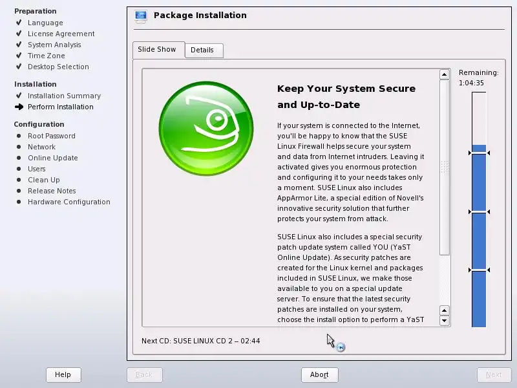517x388 pixels.
Task: Click the Users step bullet icon
Action: pos(19,169)
